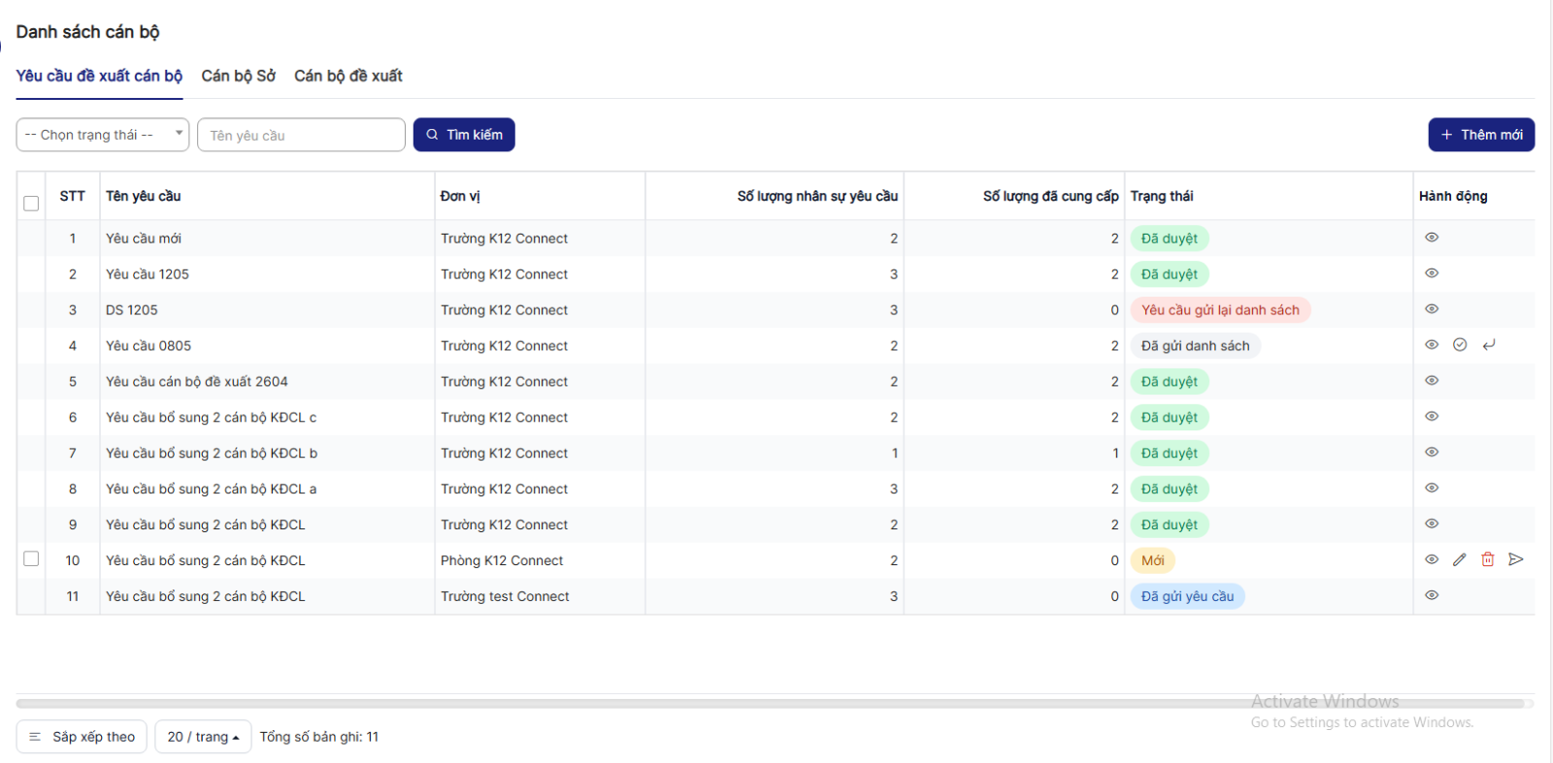Edit row 10 using pencil icon
The width and height of the screenshot is (1553, 763).
[1459, 559]
